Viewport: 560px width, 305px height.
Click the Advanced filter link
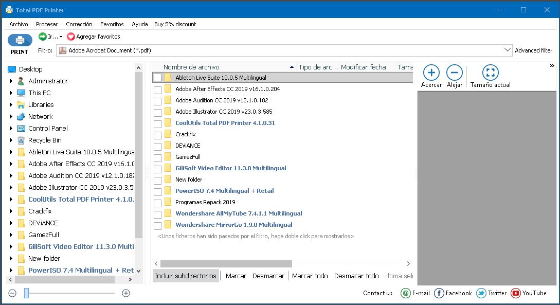click(534, 50)
